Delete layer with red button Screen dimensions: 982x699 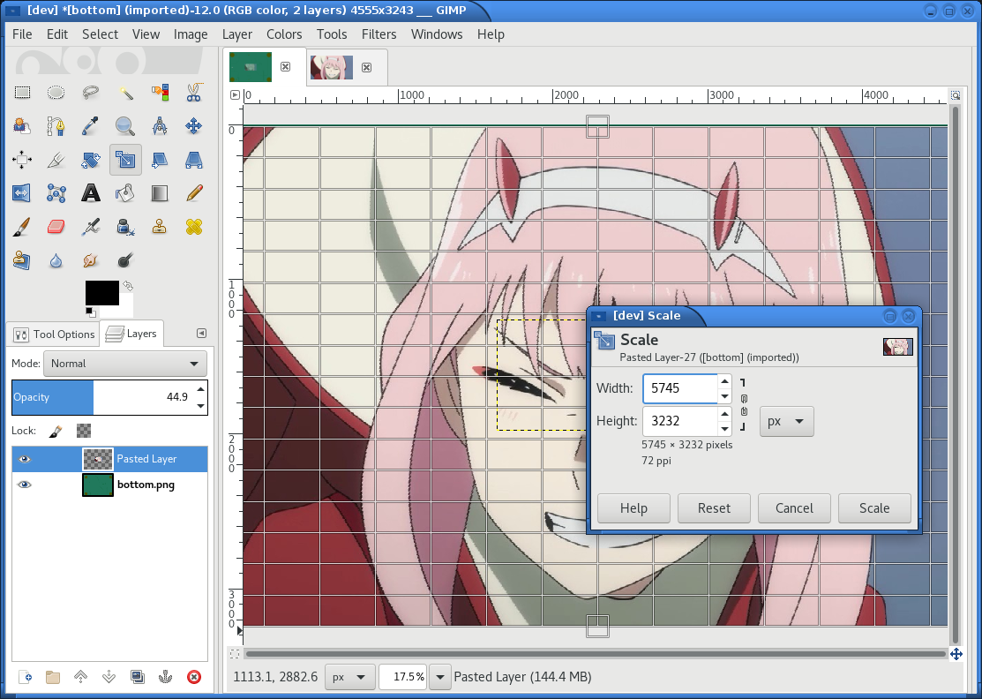pos(194,676)
